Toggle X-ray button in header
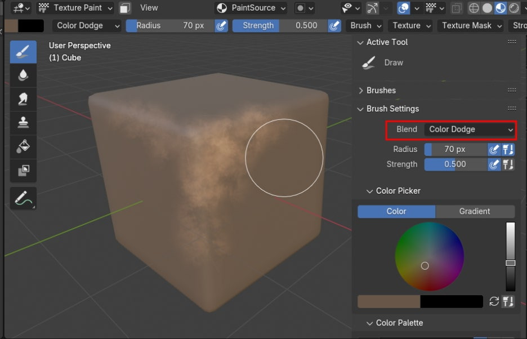 tap(457, 8)
